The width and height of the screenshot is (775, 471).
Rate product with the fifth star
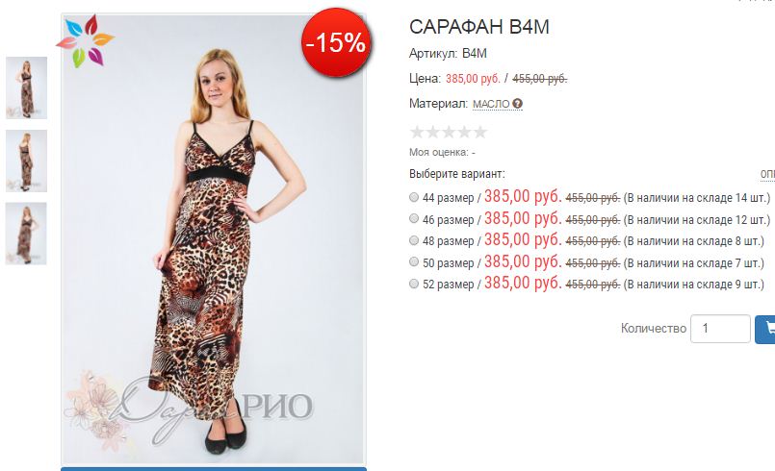coord(480,132)
